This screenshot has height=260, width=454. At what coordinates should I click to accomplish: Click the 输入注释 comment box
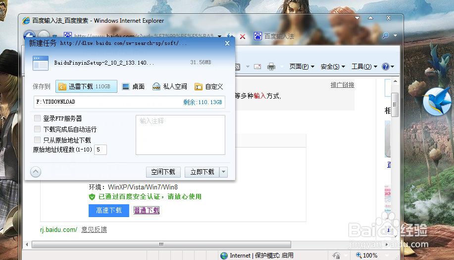tap(180, 135)
